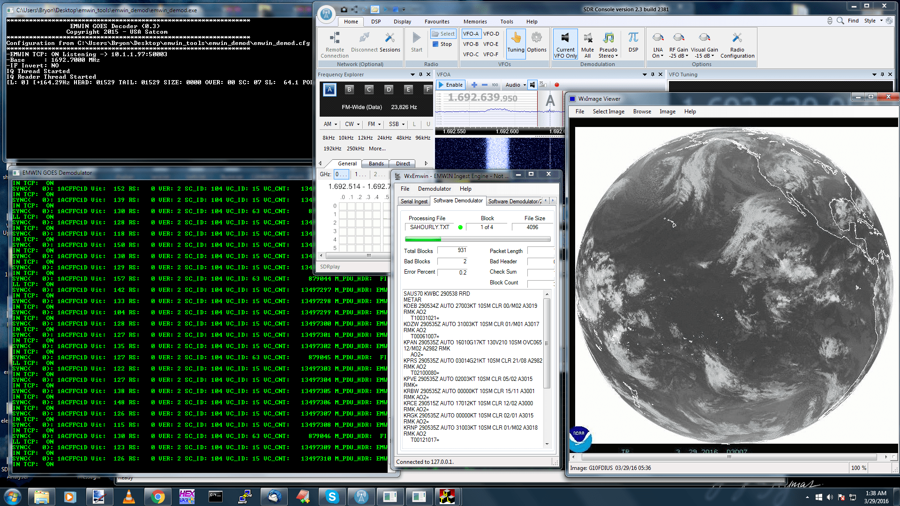
Task: Click the radio Stop button
Action: (442, 44)
